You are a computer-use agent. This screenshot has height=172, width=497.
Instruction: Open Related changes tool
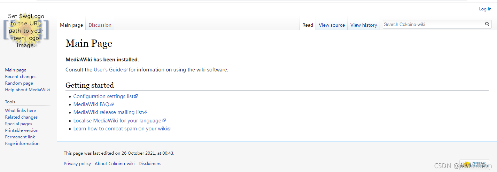tap(21, 117)
